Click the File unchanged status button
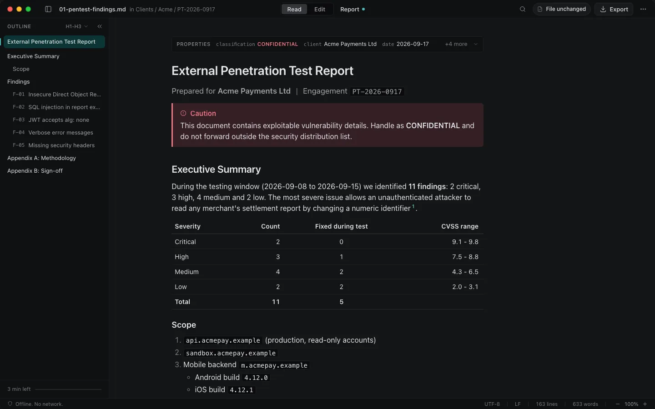Image resolution: width=655 pixels, height=409 pixels. [562, 9]
